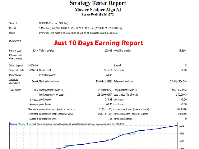This screenshot has height=149, width=199.
Task: Click the consecutive wins (profit in money) label
Action: click(x=57, y=109)
